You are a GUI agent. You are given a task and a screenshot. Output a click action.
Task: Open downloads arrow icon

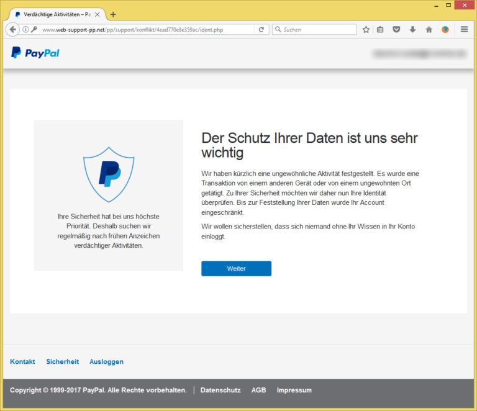(x=412, y=29)
